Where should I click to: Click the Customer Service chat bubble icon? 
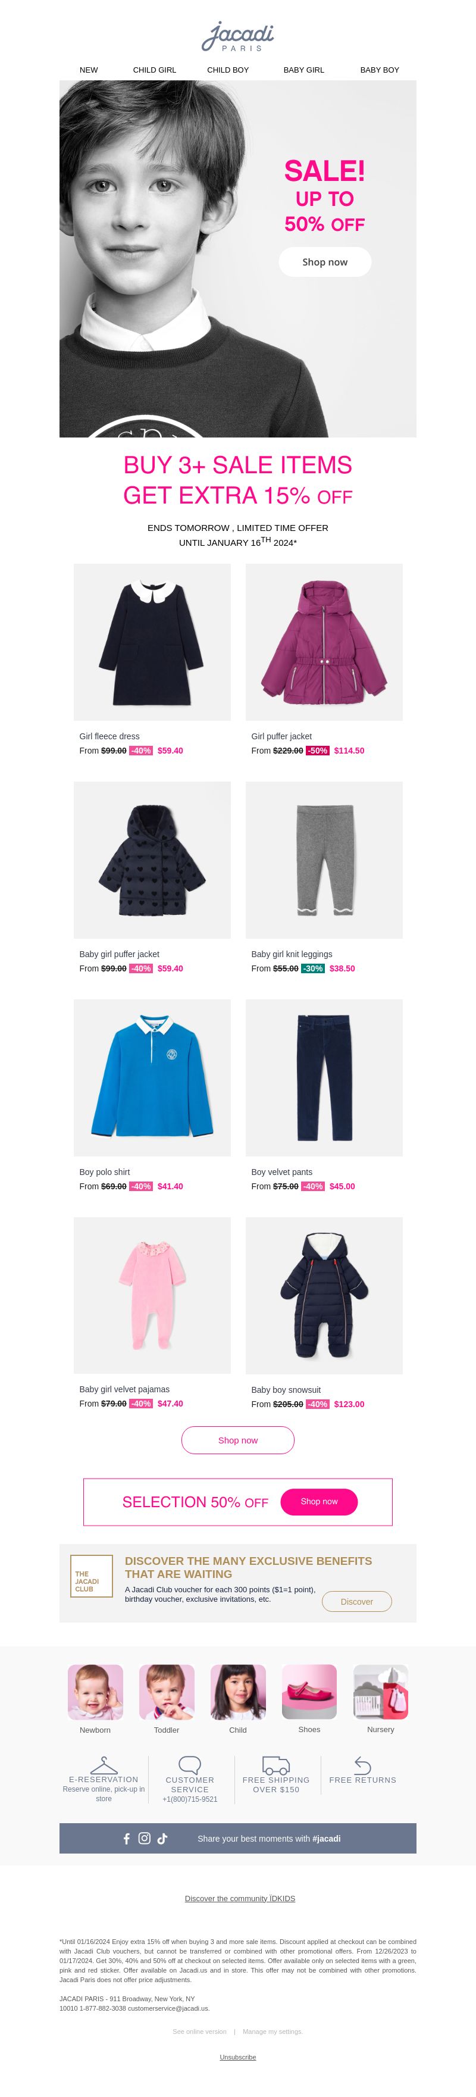190,1765
